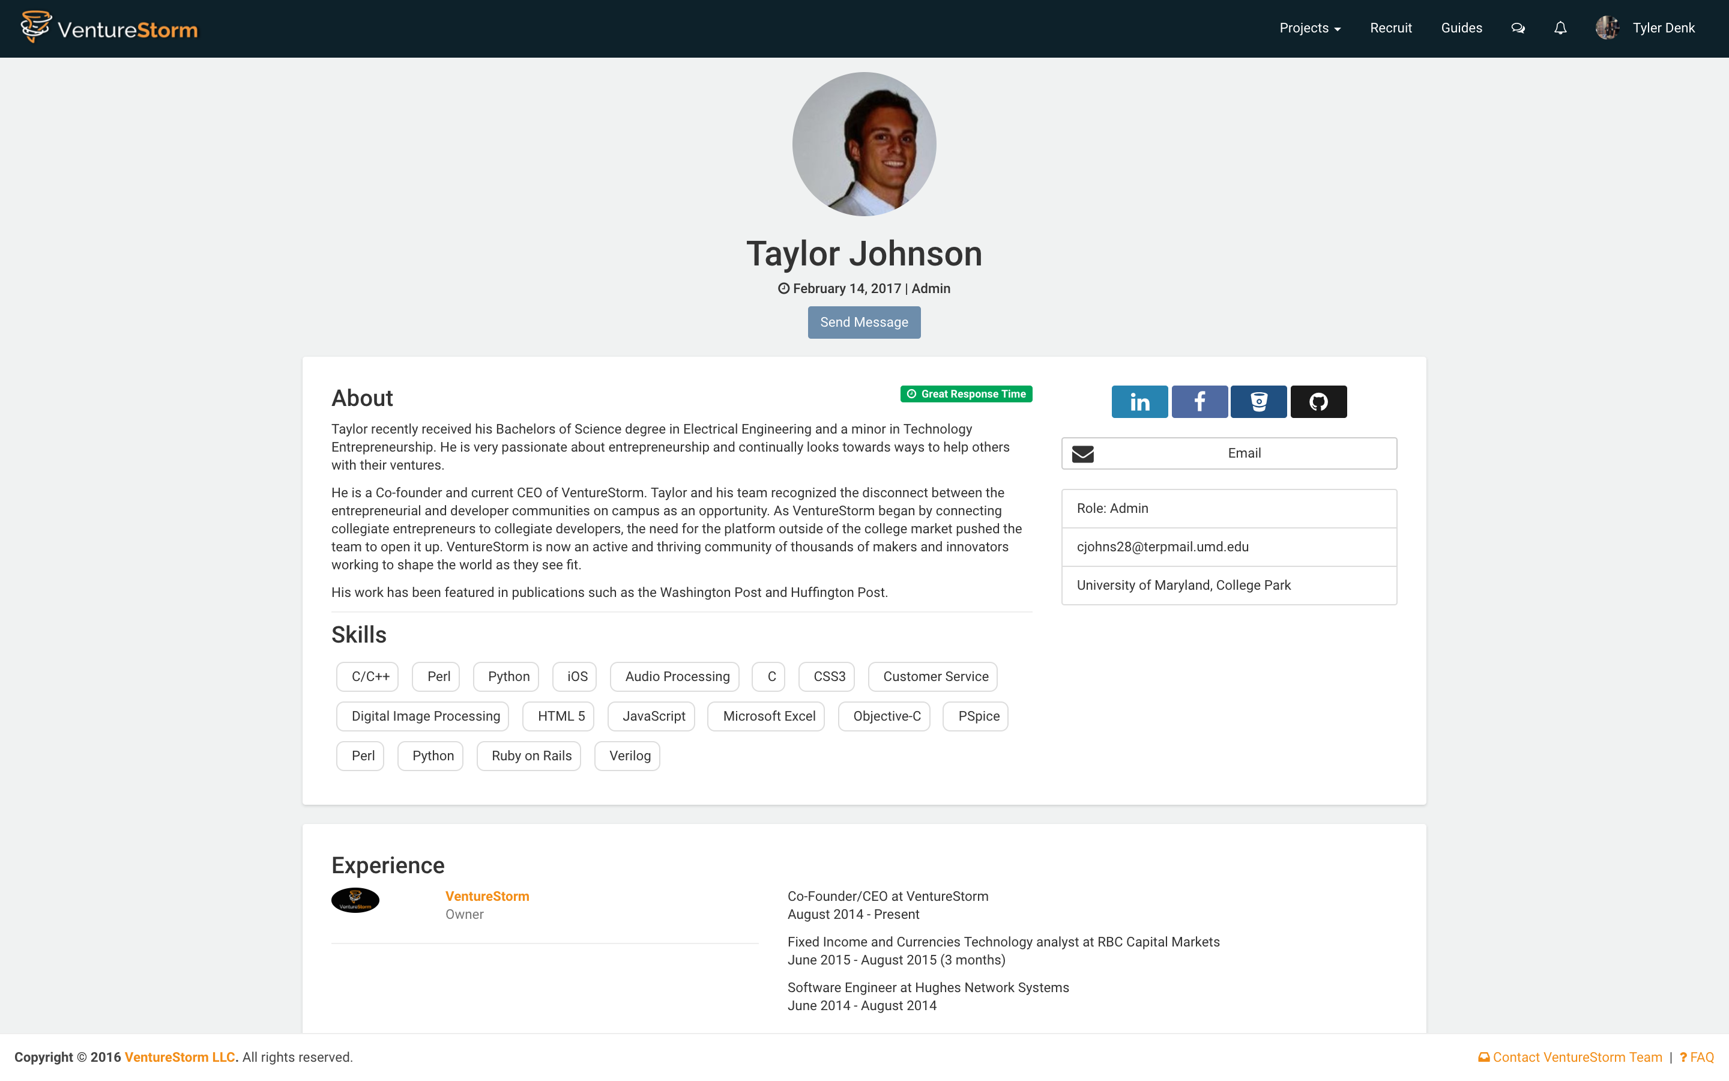
Task: Open the Bitbucket profile icon
Action: (1259, 402)
